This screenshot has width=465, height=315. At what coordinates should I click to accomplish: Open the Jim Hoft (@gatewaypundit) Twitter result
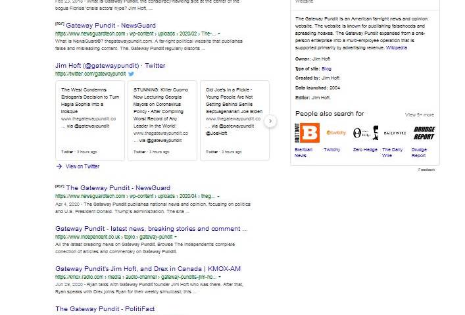[x=110, y=66]
